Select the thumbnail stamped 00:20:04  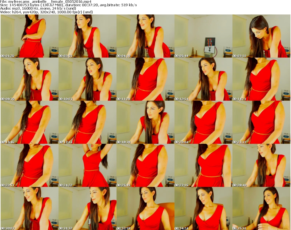(x=203, y=123)
